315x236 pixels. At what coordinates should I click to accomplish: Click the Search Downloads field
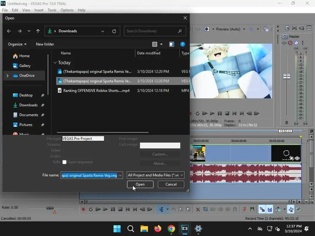pos(155,31)
